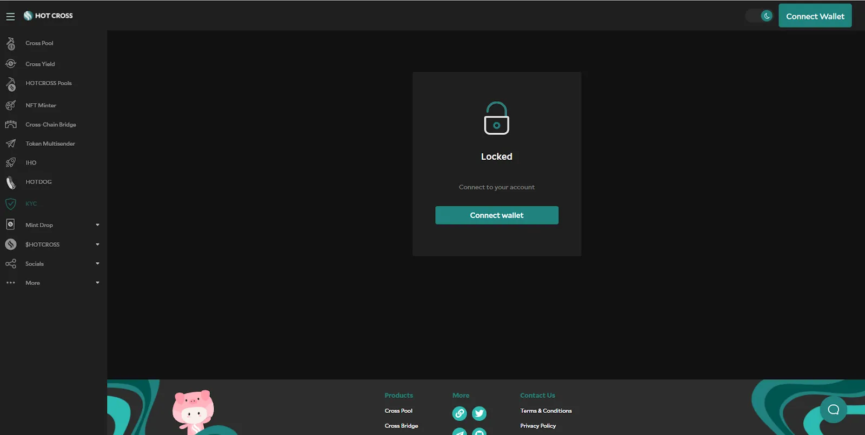865x435 pixels.
Task: Open HOTCROSS Pools in sidebar
Action: click(49, 83)
